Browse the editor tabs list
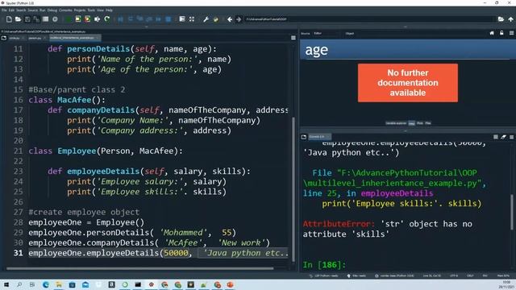Image resolution: width=516 pixels, height=290 pixels. (4, 38)
